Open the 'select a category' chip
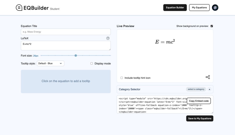This screenshot has height=135, width=235. tap(196, 89)
